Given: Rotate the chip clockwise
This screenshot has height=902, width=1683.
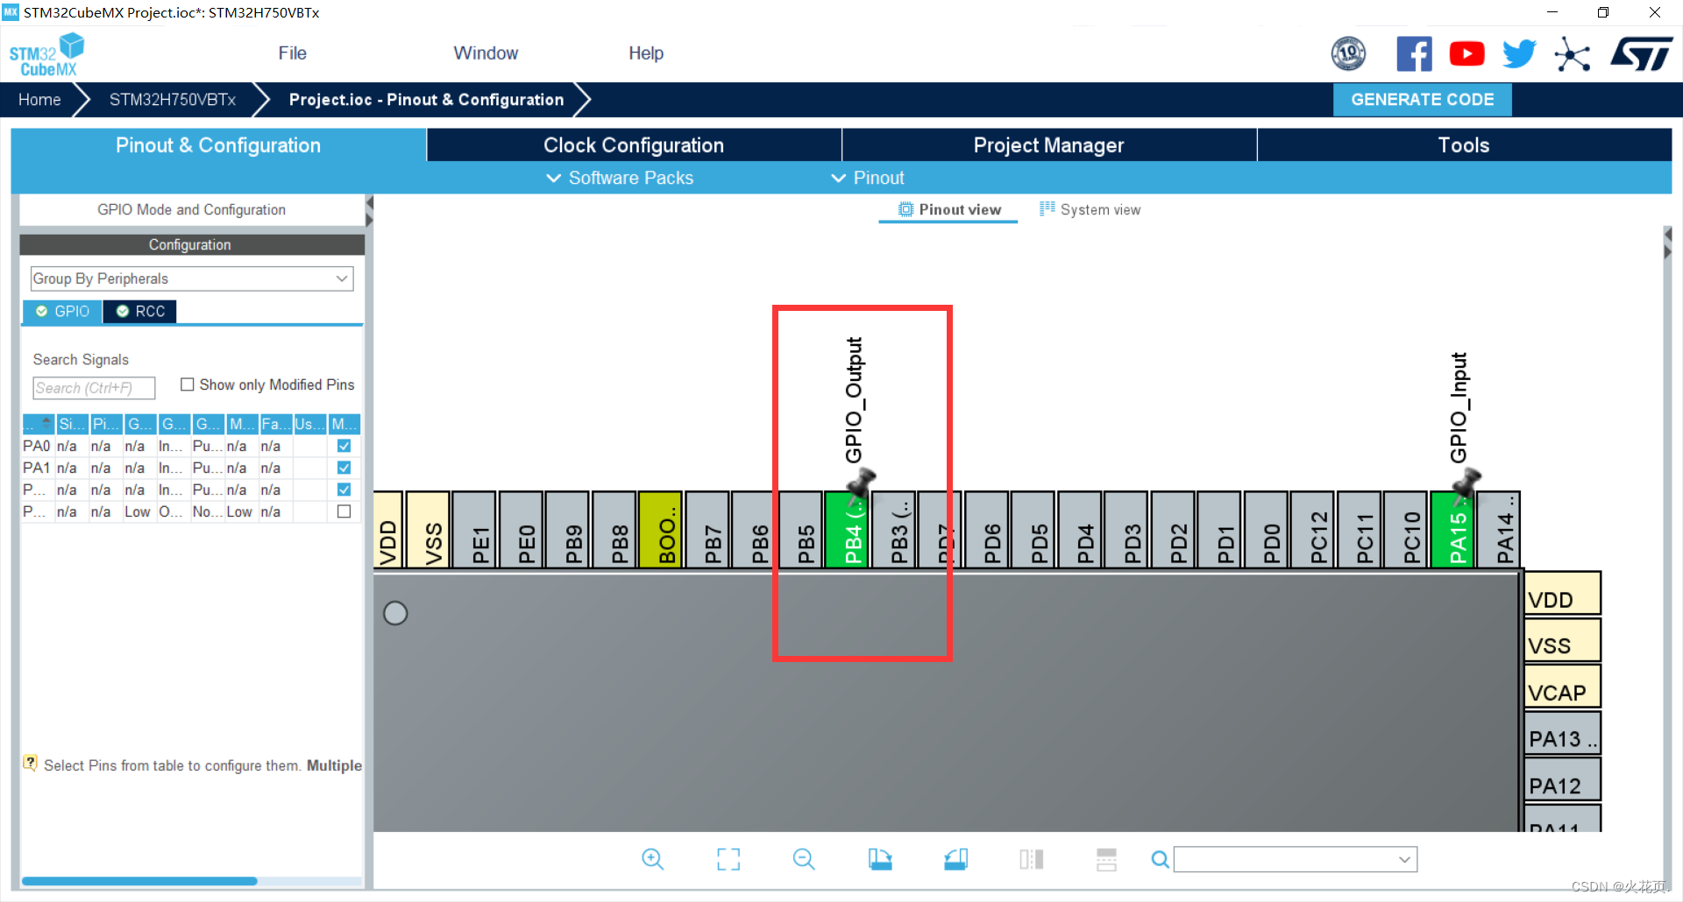Looking at the screenshot, I should 880,859.
